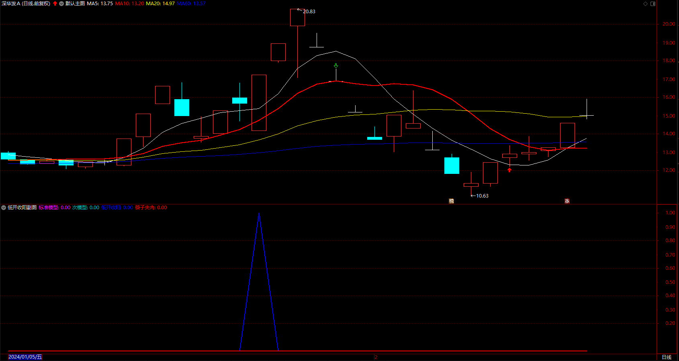Click the 默认主图 label
679x361 pixels.
click(75, 4)
